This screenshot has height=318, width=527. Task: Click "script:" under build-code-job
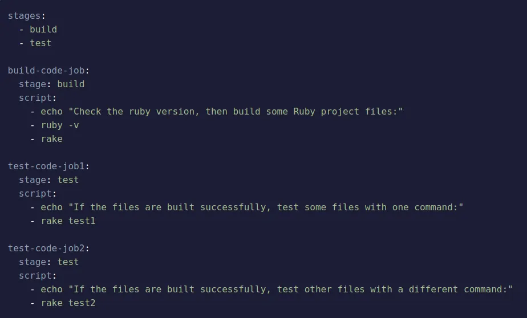[38, 97]
